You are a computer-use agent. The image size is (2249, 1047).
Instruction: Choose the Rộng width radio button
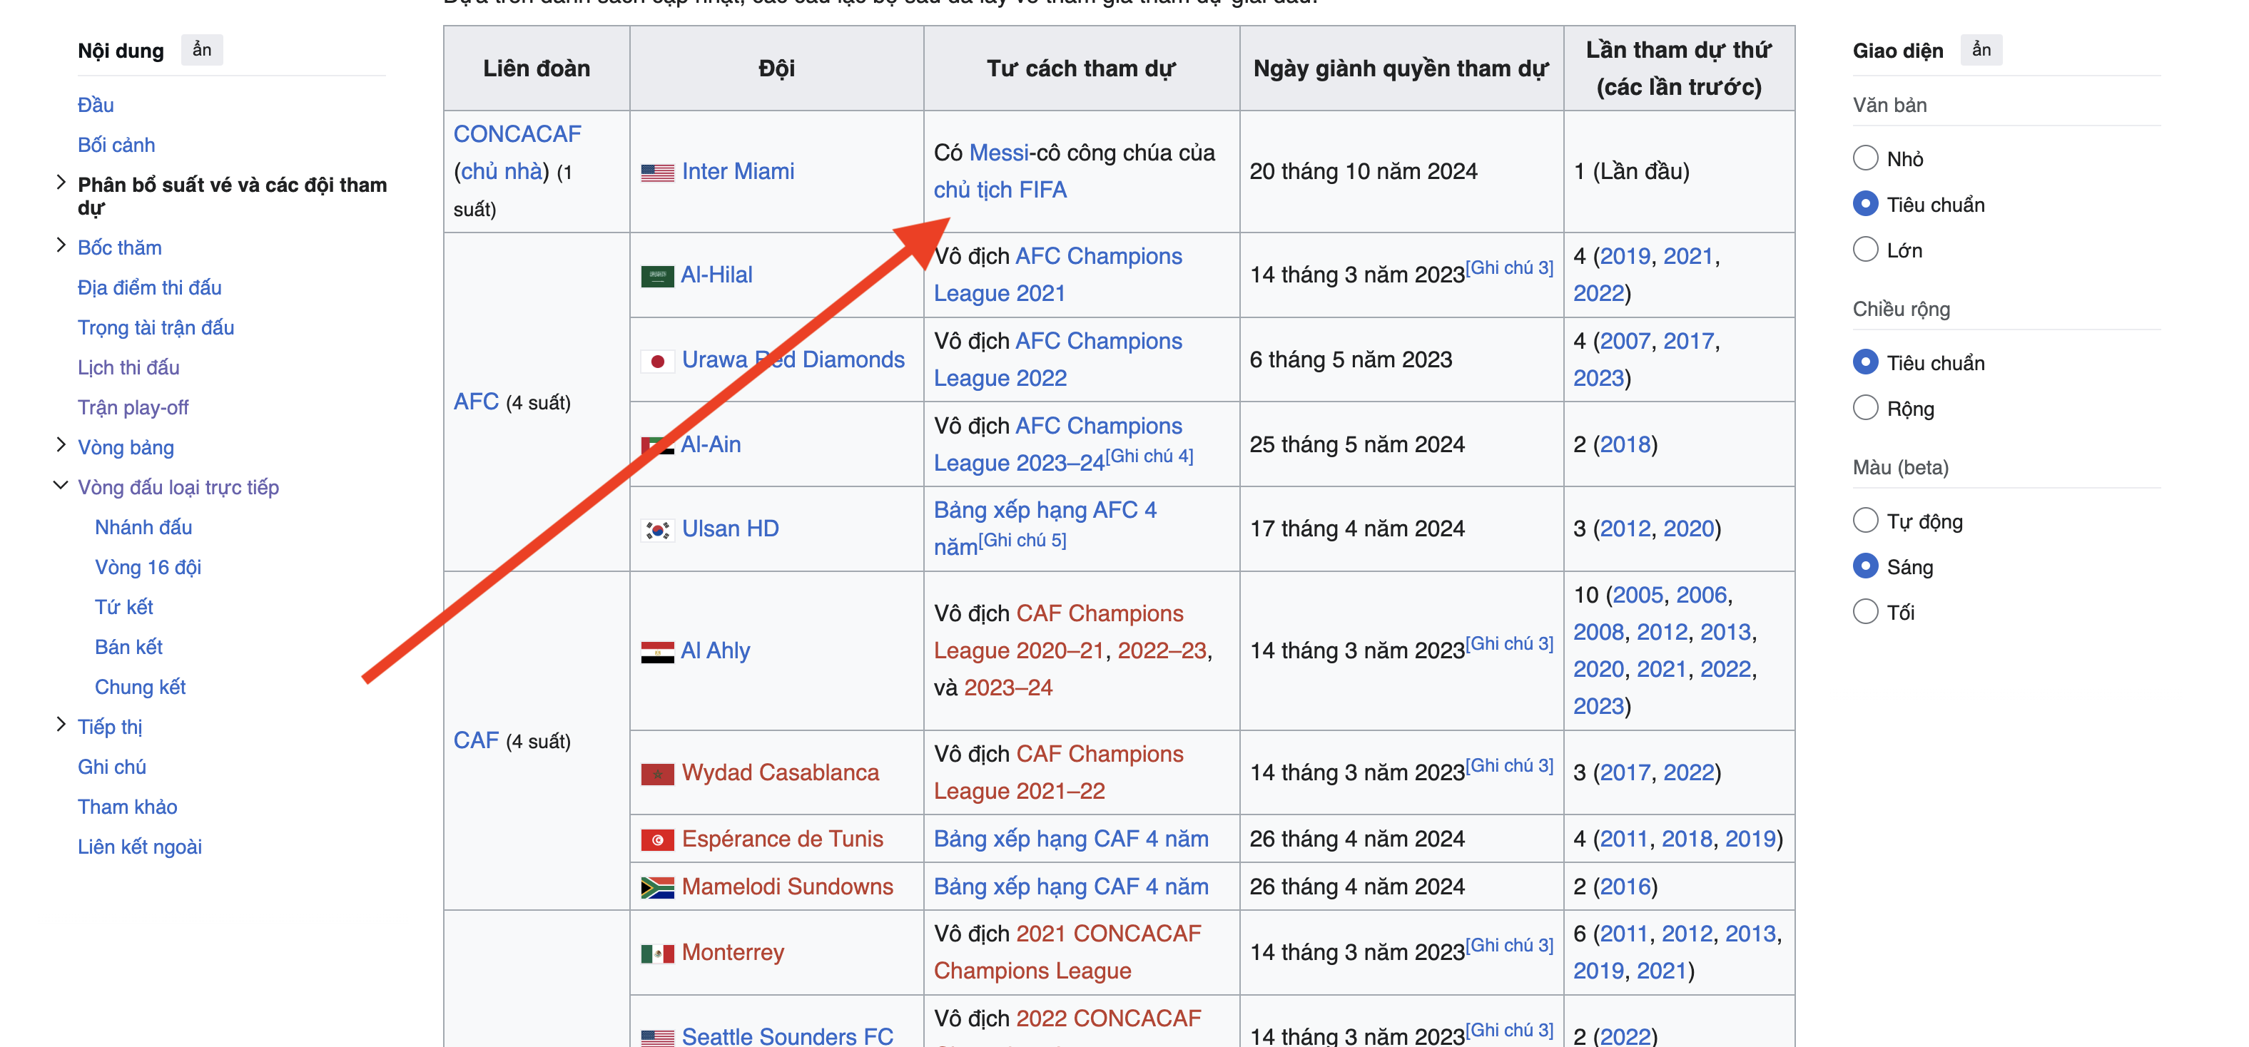1865,409
